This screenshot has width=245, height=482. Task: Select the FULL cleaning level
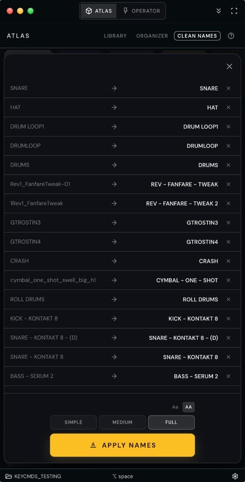(x=171, y=422)
